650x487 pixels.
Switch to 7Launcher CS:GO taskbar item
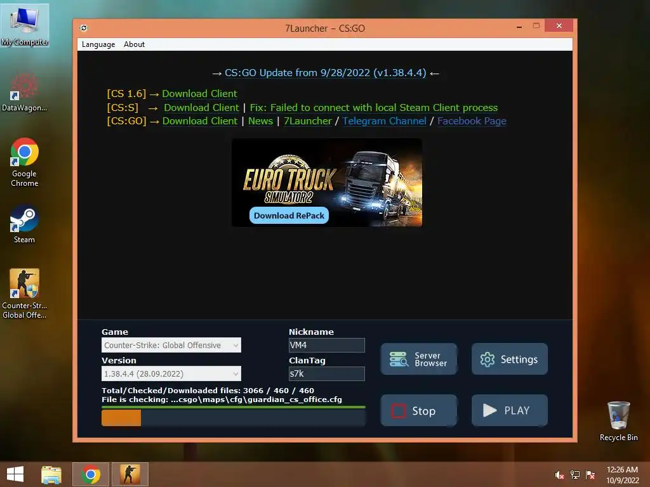click(129, 474)
